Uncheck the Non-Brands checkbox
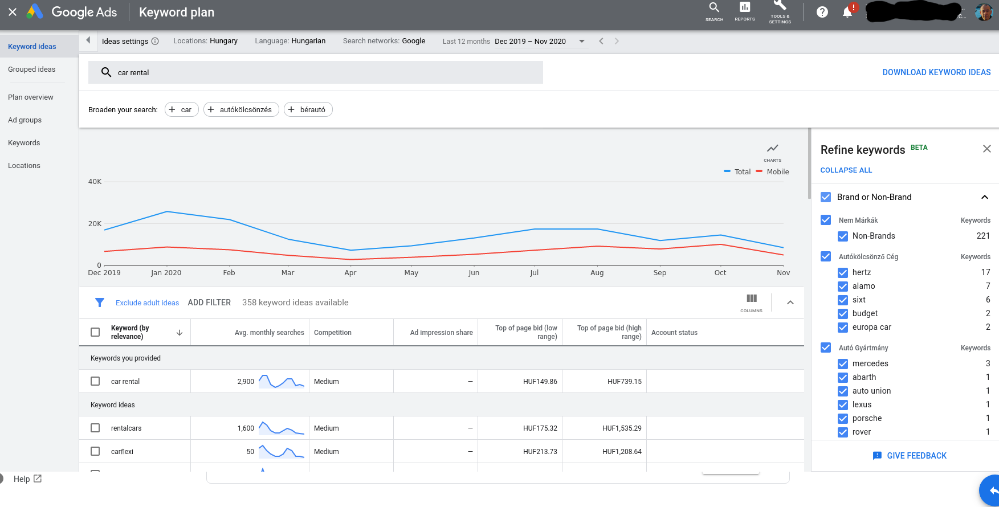 point(843,236)
